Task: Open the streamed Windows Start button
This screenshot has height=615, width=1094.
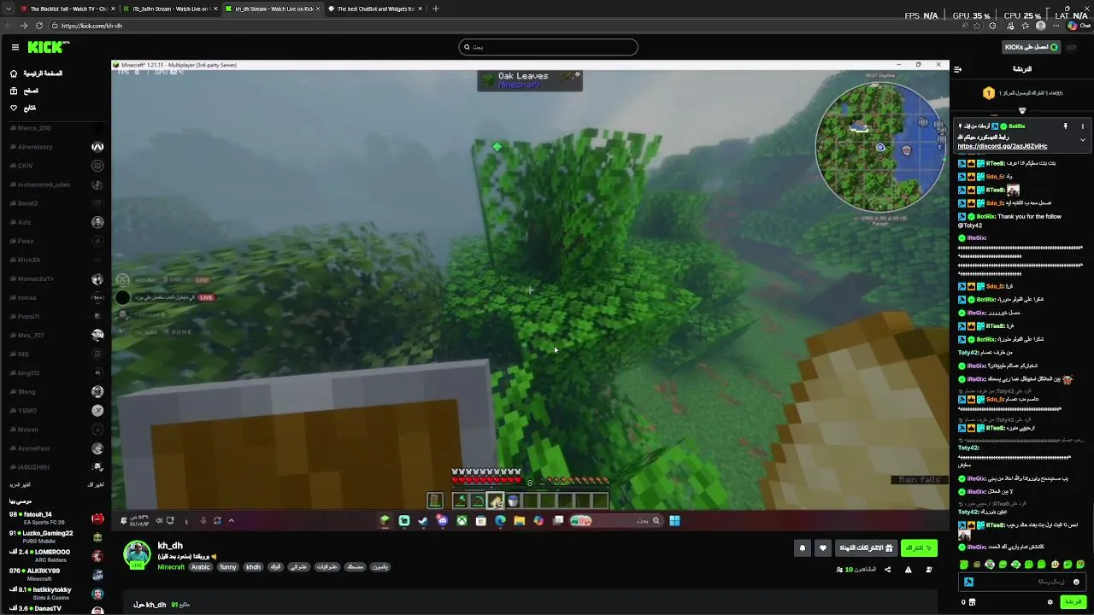Action: (x=674, y=520)
